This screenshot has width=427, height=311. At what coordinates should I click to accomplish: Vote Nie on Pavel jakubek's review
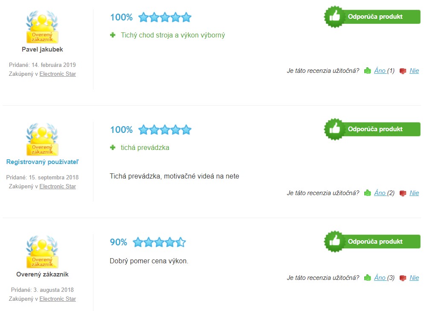414,71
